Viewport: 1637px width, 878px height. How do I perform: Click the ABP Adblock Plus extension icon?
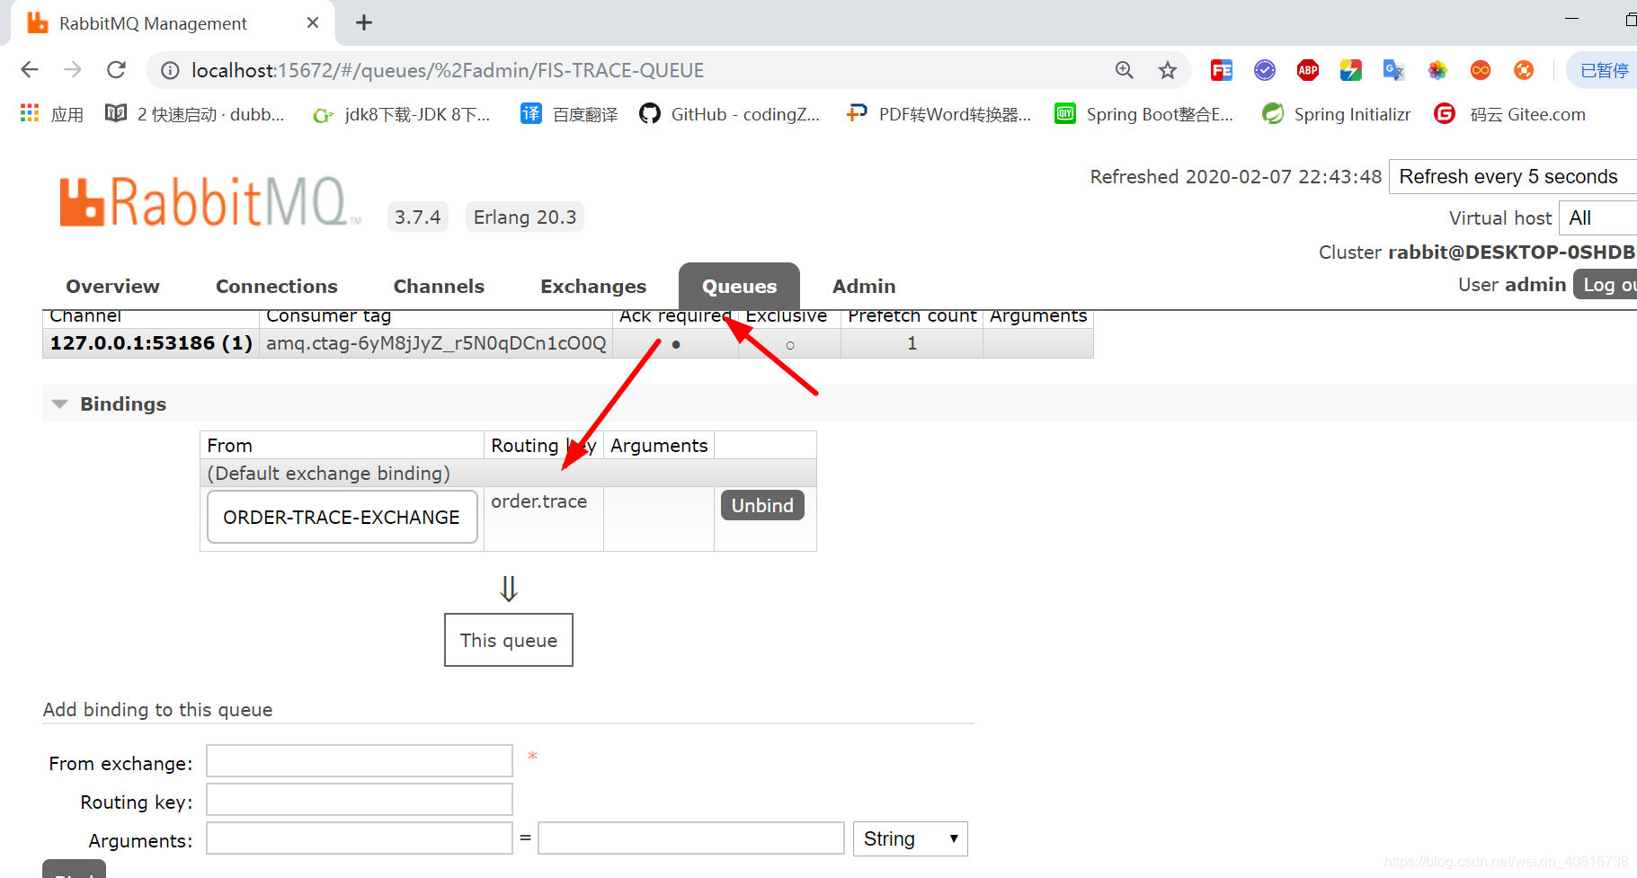pos(1308,70)
